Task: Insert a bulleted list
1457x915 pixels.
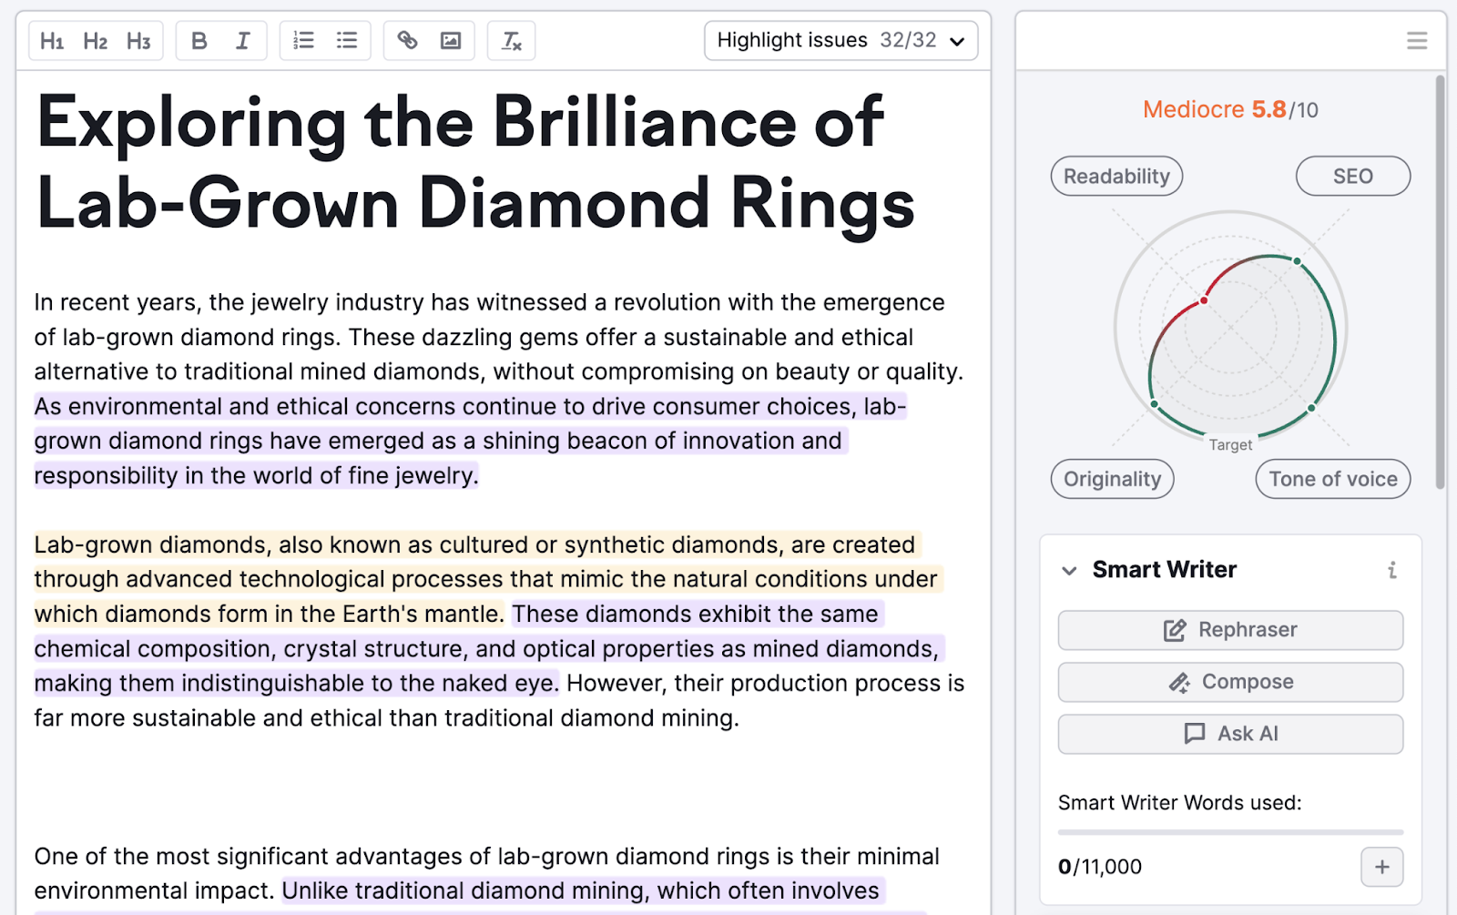Action: (x=347, y=41)
